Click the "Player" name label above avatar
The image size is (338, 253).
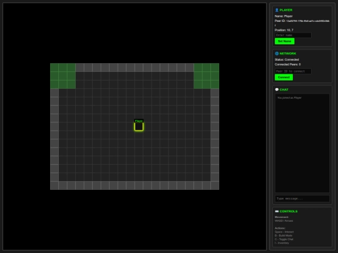click(x=139, y=121)
